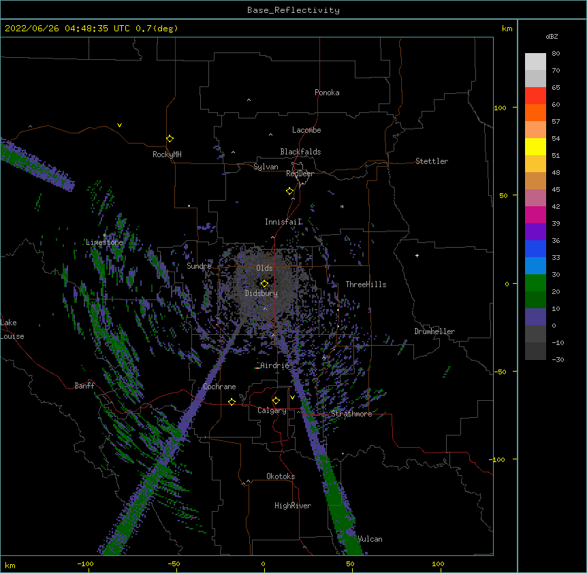Click the Base_Reflectivity title text

pos(293,10)
